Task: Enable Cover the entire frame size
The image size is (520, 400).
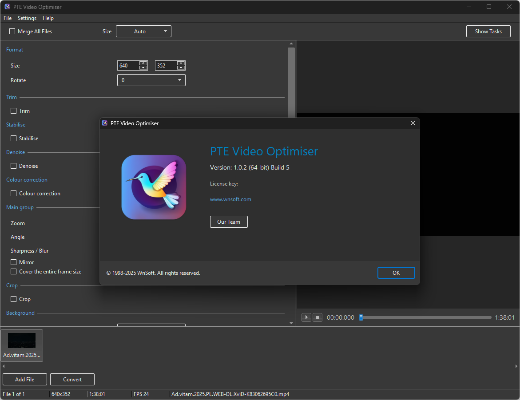Action: [x=14, y=272]
